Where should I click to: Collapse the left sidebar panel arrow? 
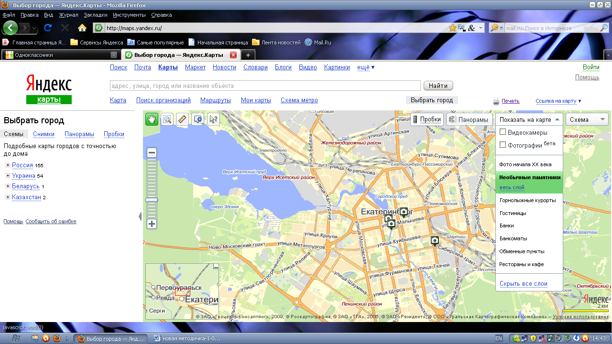[140, 216]
